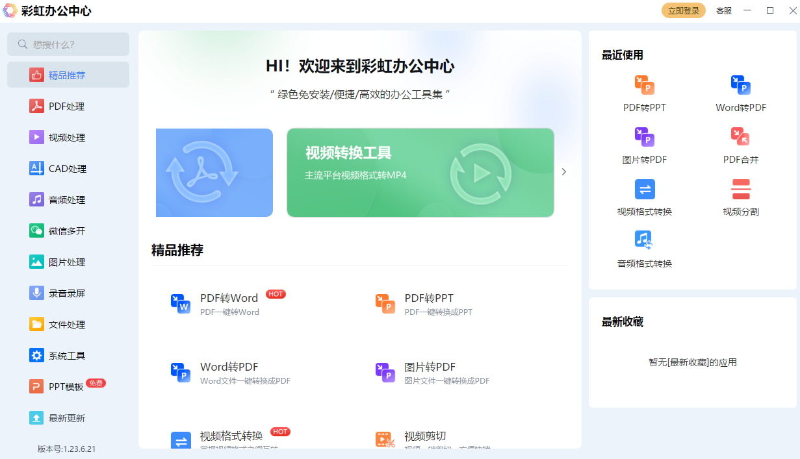The image size is (800, 459).
Task: Open 微信多开 WeChat icon
Action: click(x=36, y=230)
